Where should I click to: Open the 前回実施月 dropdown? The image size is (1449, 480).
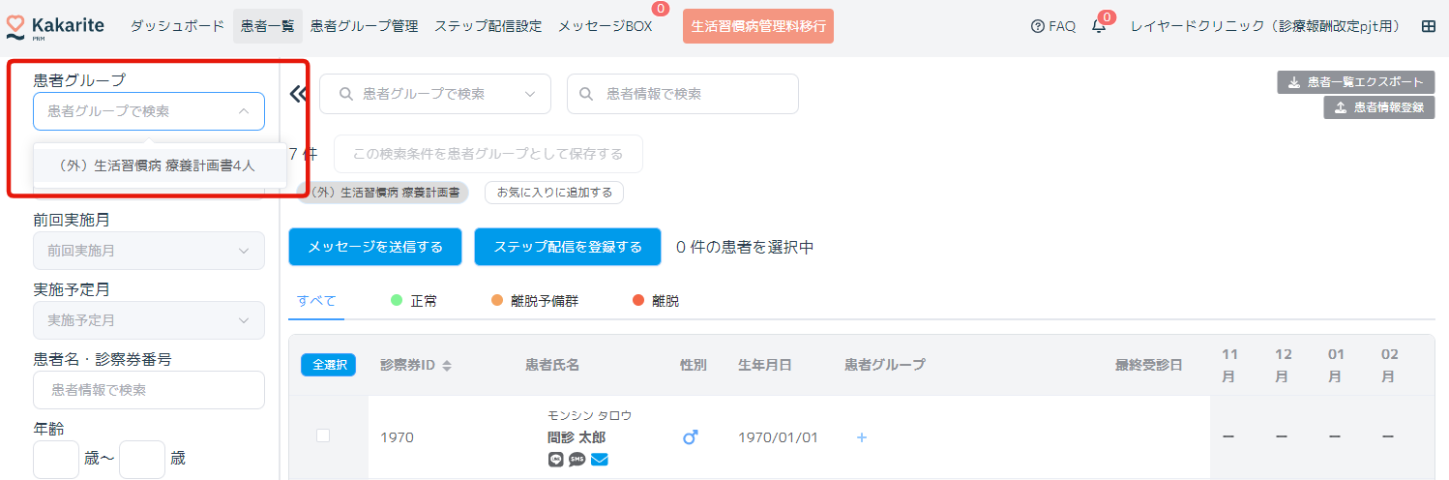[149, 251]
